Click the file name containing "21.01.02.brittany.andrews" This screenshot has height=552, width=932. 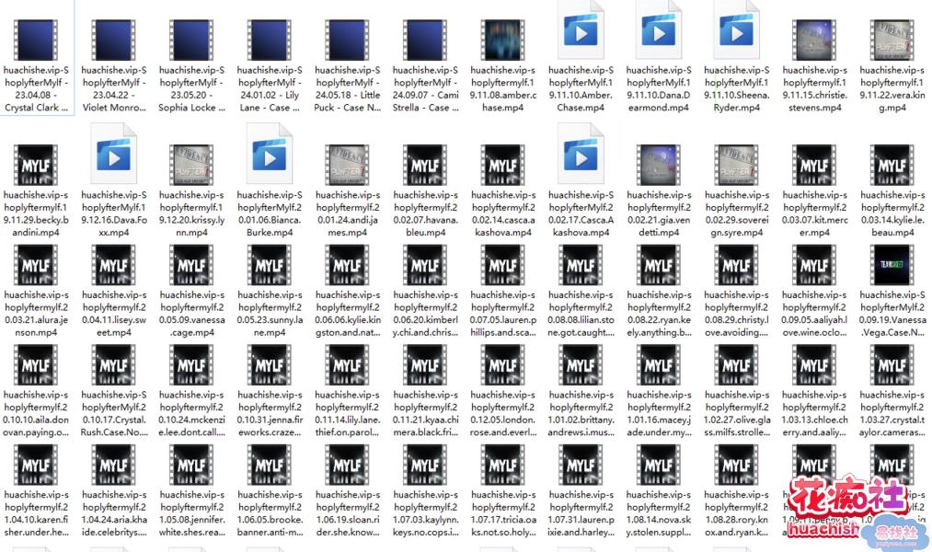(581, 414)
